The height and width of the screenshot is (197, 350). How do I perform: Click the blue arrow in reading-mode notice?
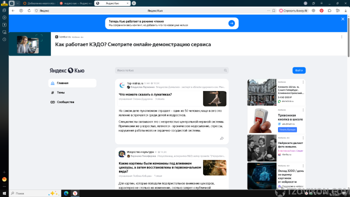coord(231,23)
